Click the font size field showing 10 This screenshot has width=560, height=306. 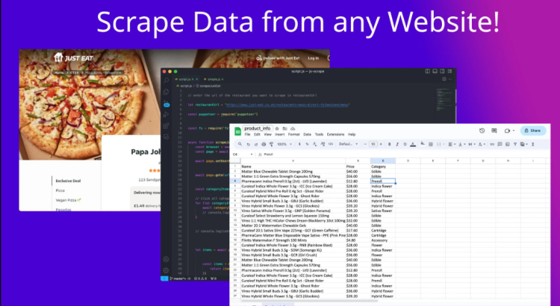373,144
